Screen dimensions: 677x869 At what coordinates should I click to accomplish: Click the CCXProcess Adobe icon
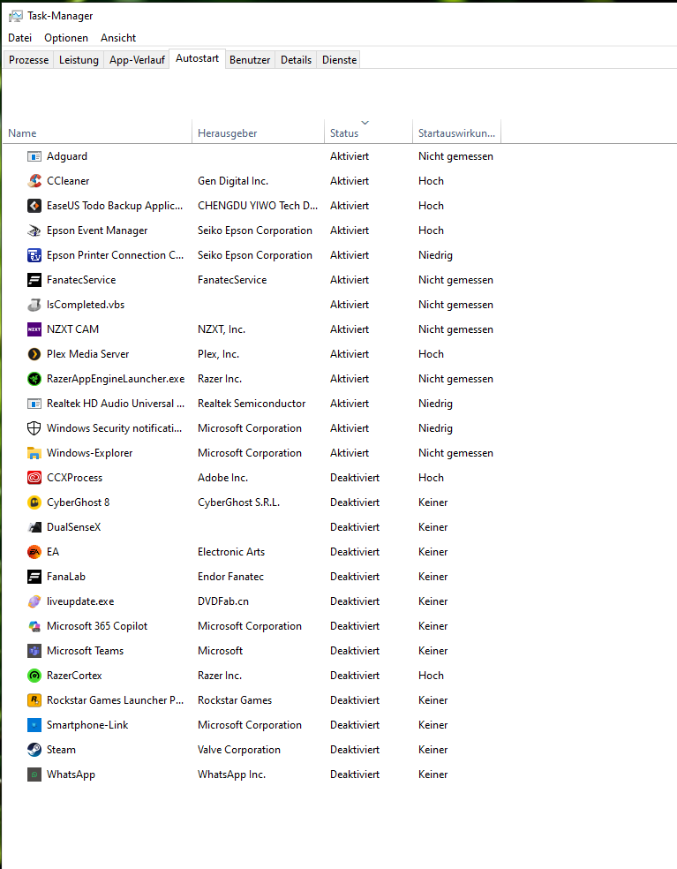pos(34,478)
